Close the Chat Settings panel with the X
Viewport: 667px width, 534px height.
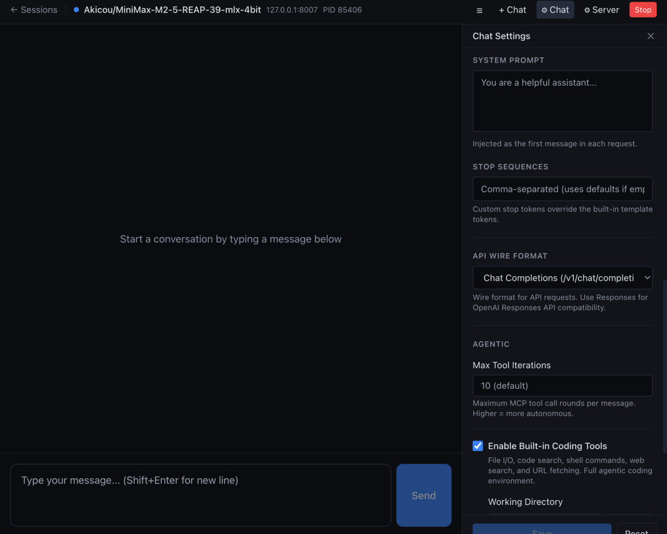[650, 36]
